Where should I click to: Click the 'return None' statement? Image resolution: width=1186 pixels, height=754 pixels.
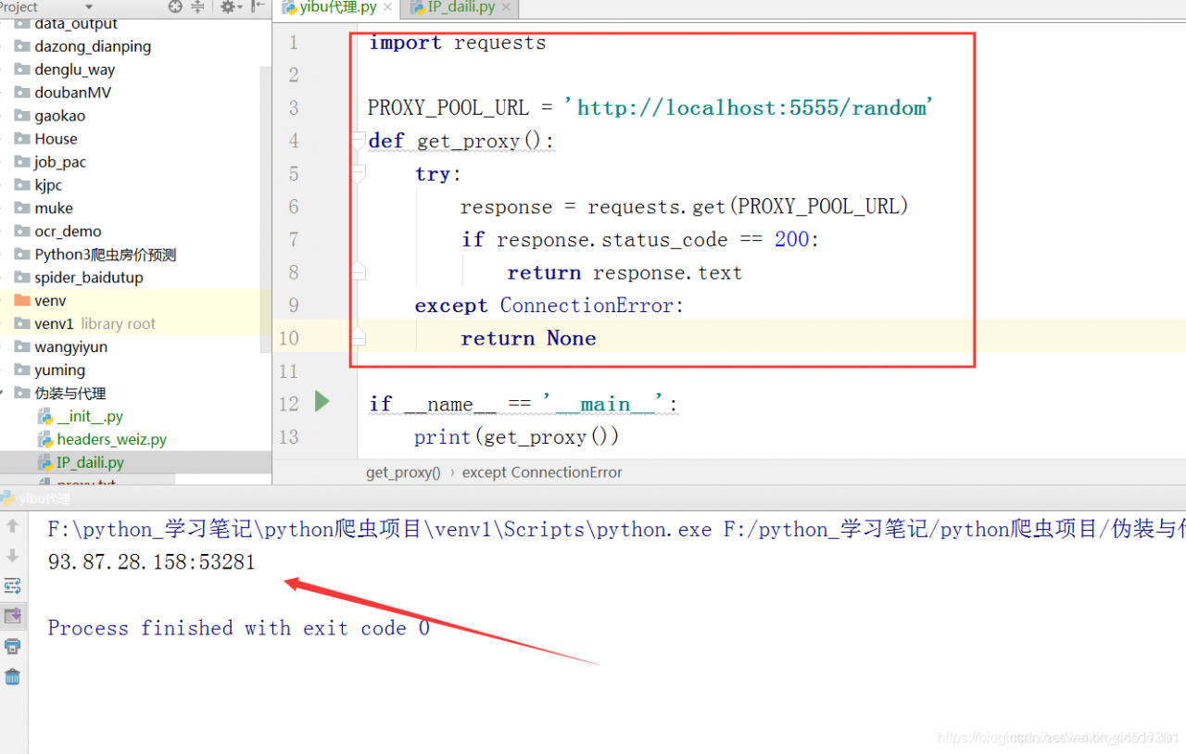point(528,338)
